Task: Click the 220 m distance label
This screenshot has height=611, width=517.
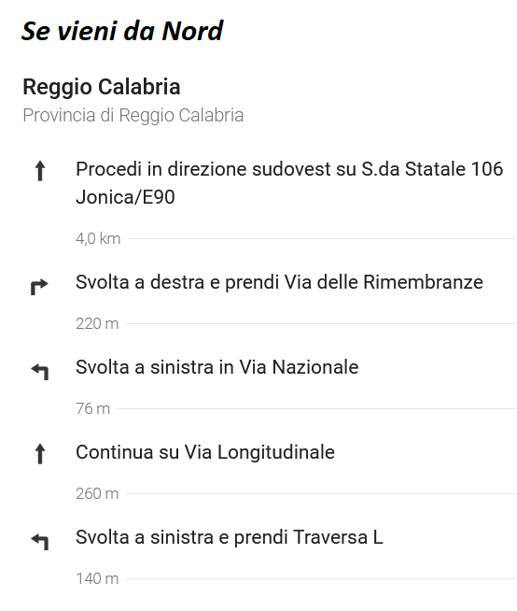Action: coord(97,323)
